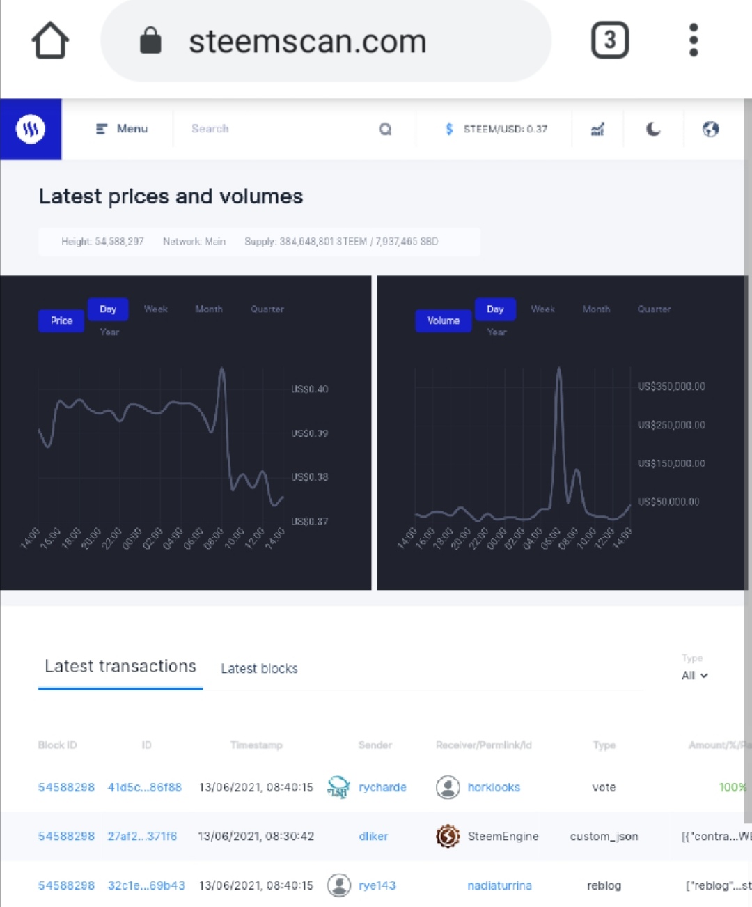
Task: Tap the lock icon beside steemscan.com
Action: (150, 40)
